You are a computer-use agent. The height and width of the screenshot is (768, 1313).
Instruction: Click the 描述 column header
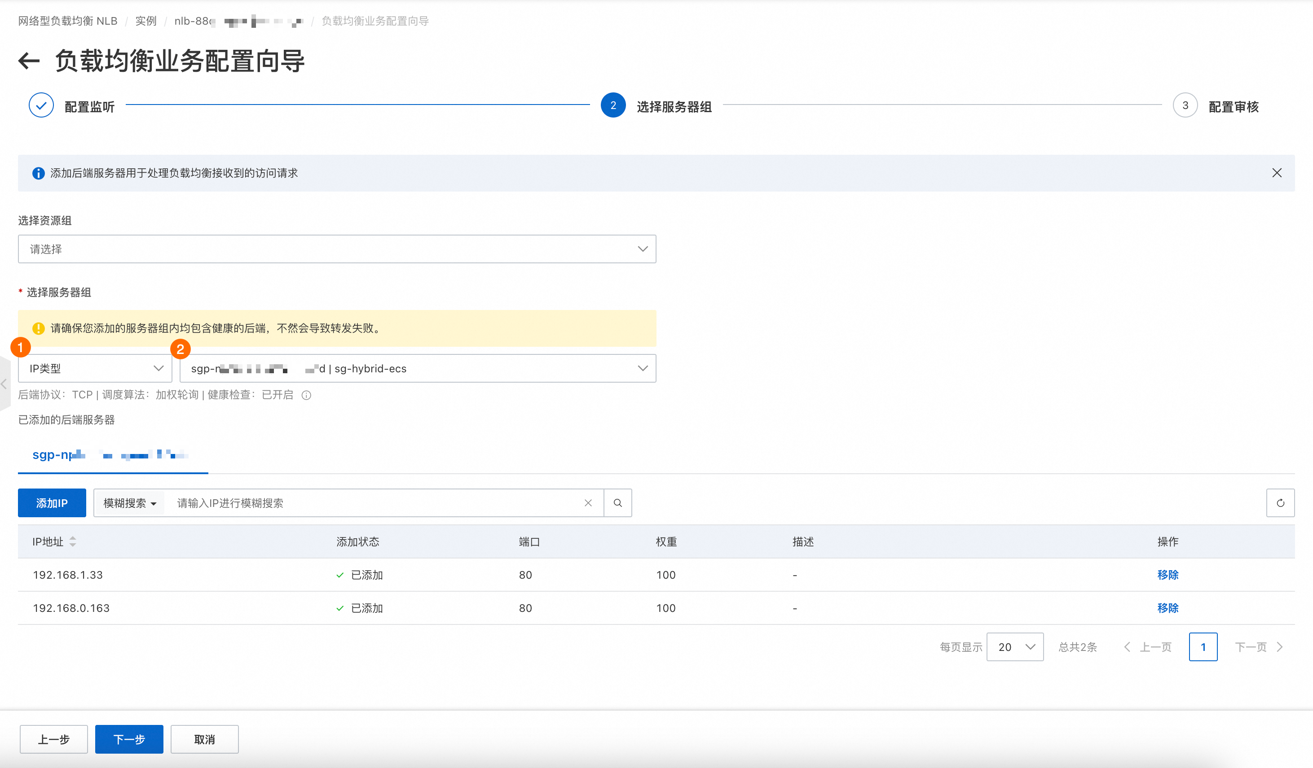pos(803,541)
